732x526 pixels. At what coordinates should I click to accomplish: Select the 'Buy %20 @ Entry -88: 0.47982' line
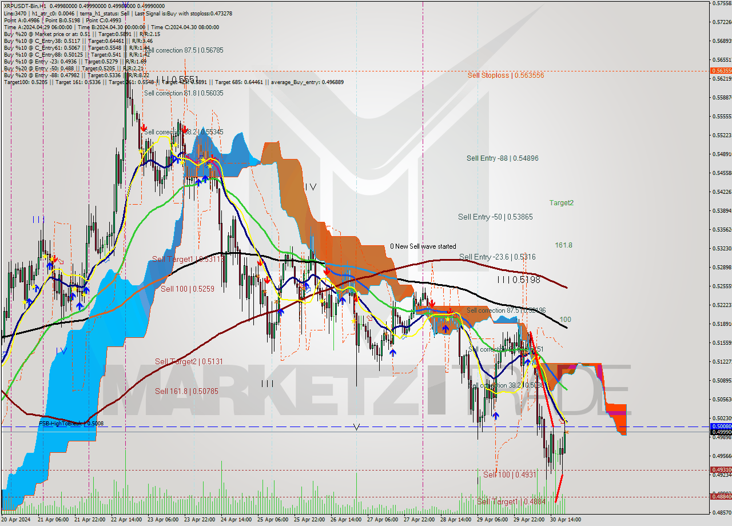[x=77, y=75]
